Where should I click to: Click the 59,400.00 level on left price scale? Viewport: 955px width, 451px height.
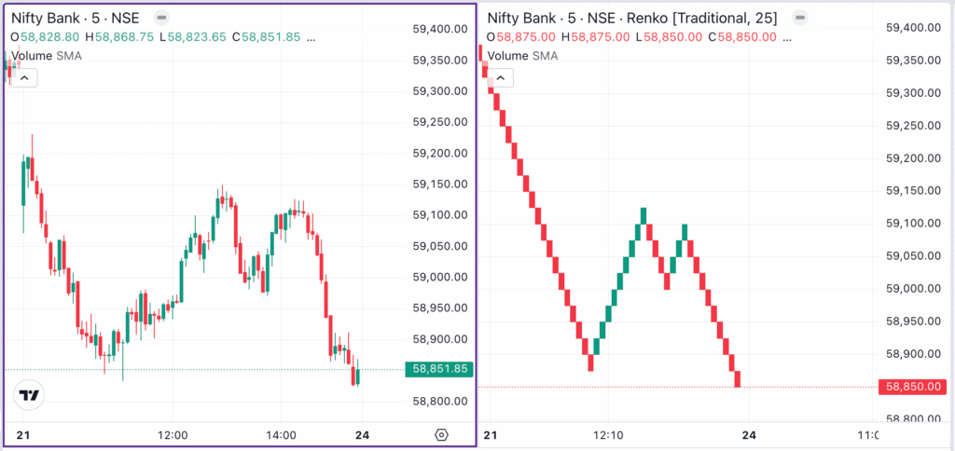coord(439,29)
